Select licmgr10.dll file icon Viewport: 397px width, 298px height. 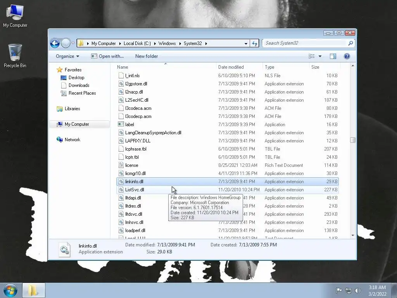point(121,173)
